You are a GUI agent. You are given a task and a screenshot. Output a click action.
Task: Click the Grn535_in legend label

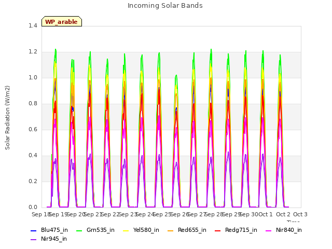coord(100,230)
